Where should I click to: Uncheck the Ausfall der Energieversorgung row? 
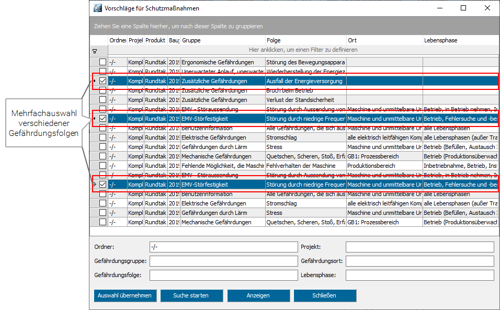coord(103,81)
